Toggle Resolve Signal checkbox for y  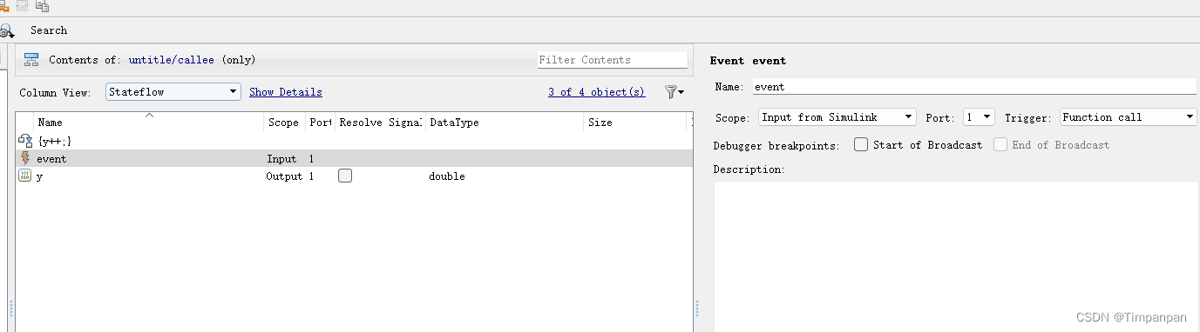[x=345, y=176]
